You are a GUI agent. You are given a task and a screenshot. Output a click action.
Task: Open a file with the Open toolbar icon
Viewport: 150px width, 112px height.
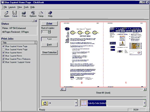coord(6,14)
